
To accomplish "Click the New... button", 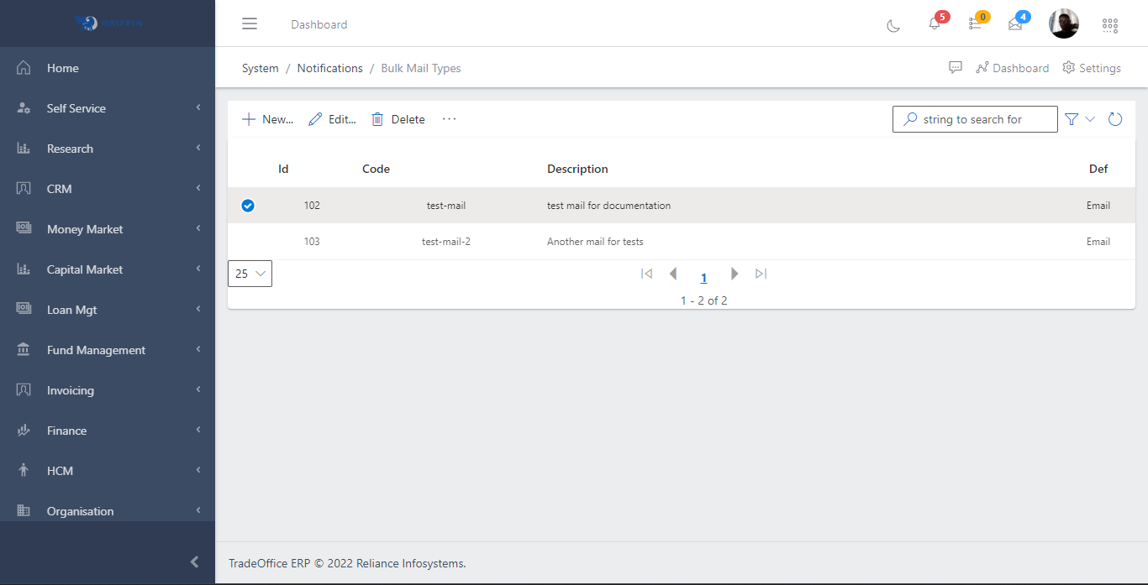I will [x=267, y=119].
